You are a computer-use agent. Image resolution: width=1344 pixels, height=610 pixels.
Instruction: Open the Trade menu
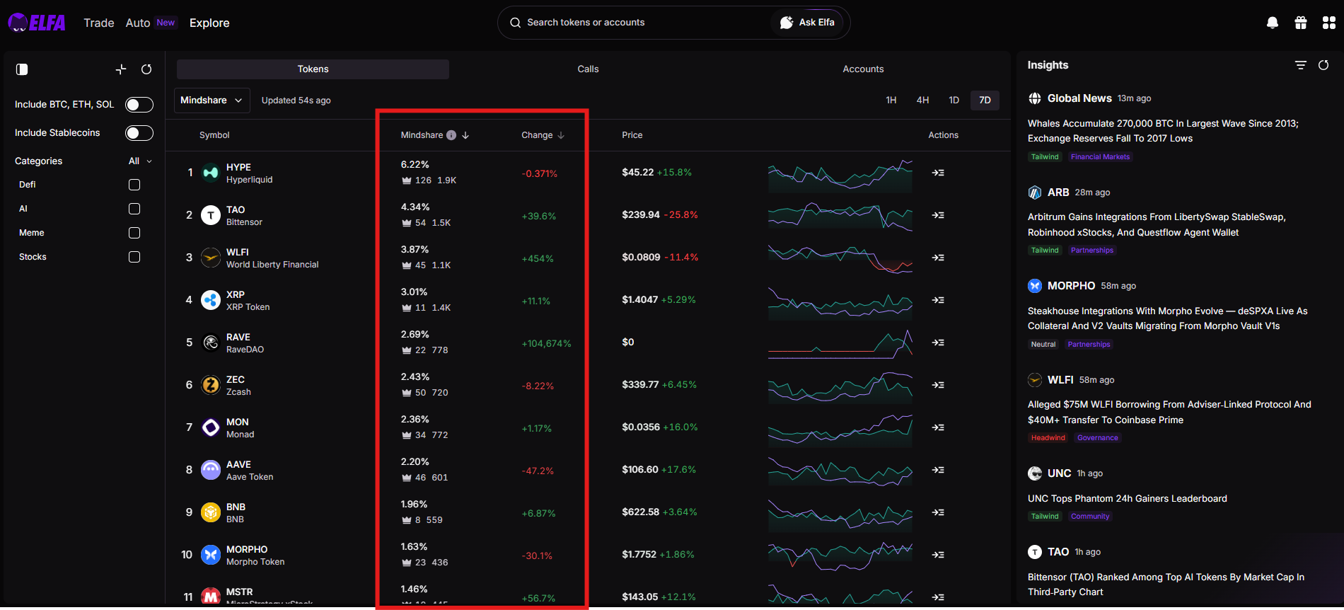click(99, 23)
